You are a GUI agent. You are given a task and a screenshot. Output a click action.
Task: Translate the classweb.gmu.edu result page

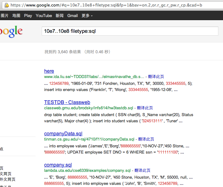pos(145,108)
